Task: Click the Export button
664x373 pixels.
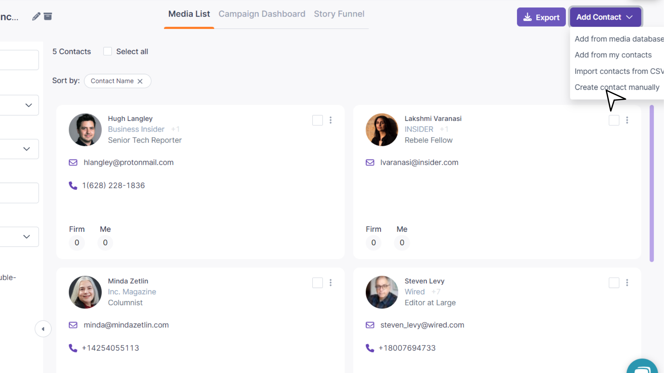Action: [541, 17]
